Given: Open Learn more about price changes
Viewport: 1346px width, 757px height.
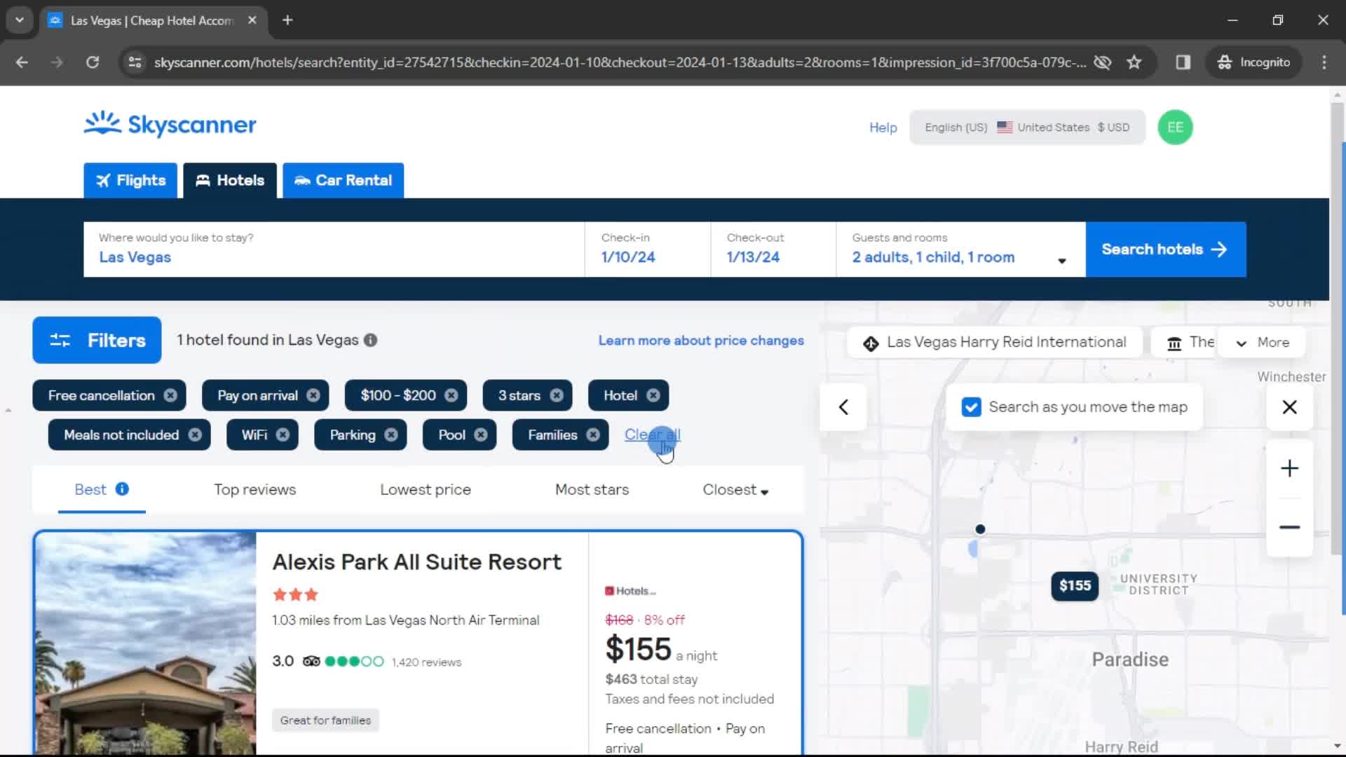Looking at the screenshot, I should coord(701,341).
